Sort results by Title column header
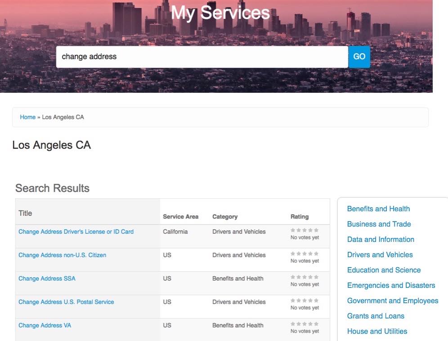The image size is (448, 341). pyautogui.click(x=25, y=213)
